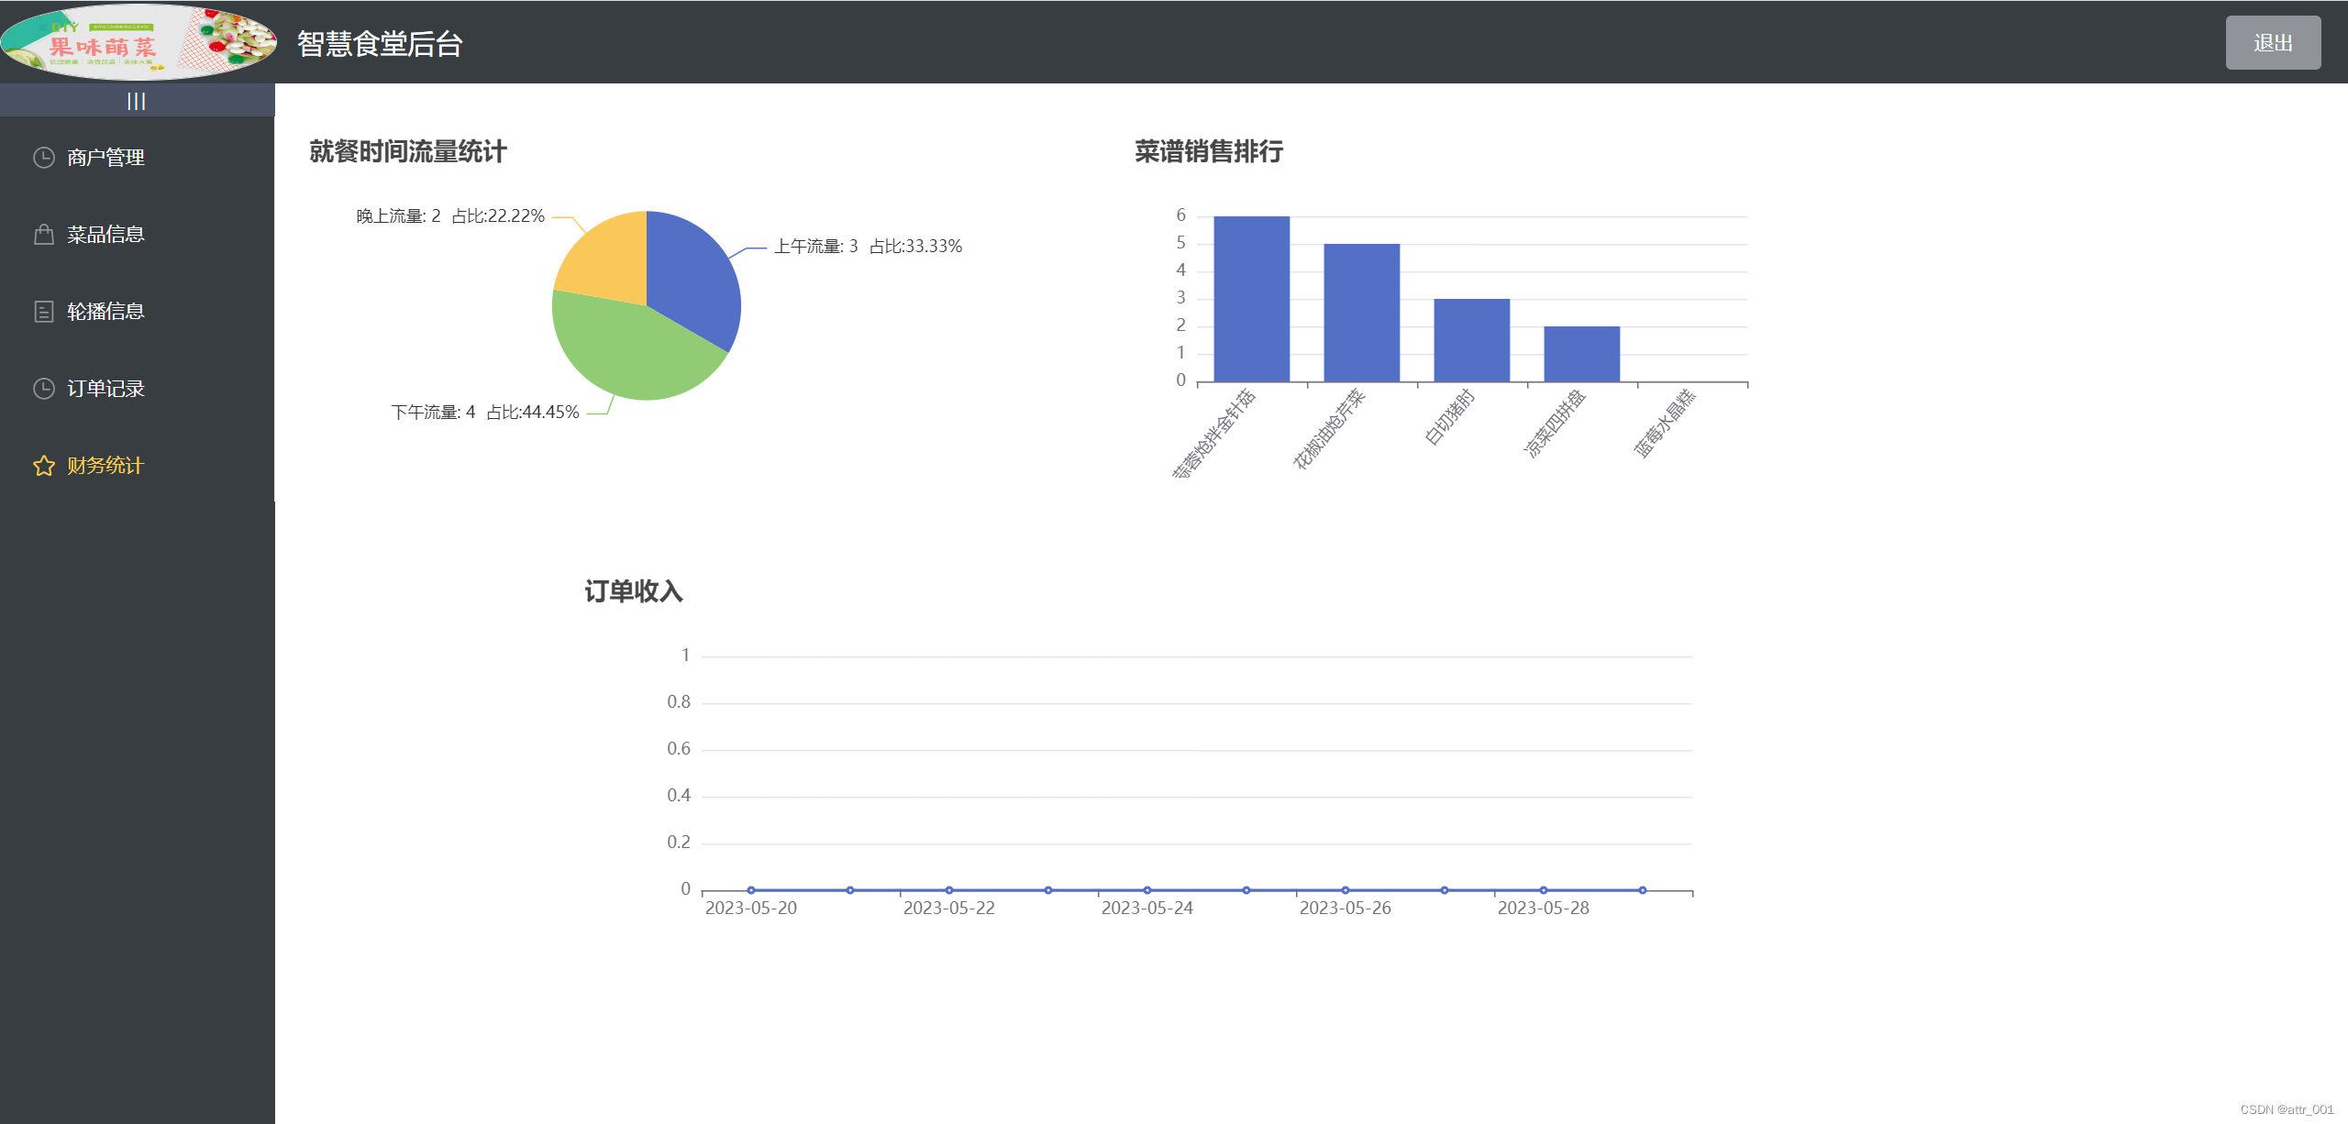Viewport: 2348px width, 1124px height.
Task: Click the clock icon beside 订单记录
Action: click(x=44, y=389)
